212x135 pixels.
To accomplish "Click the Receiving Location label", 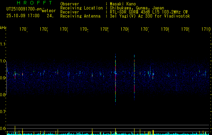I will click(x=82, y=8).
